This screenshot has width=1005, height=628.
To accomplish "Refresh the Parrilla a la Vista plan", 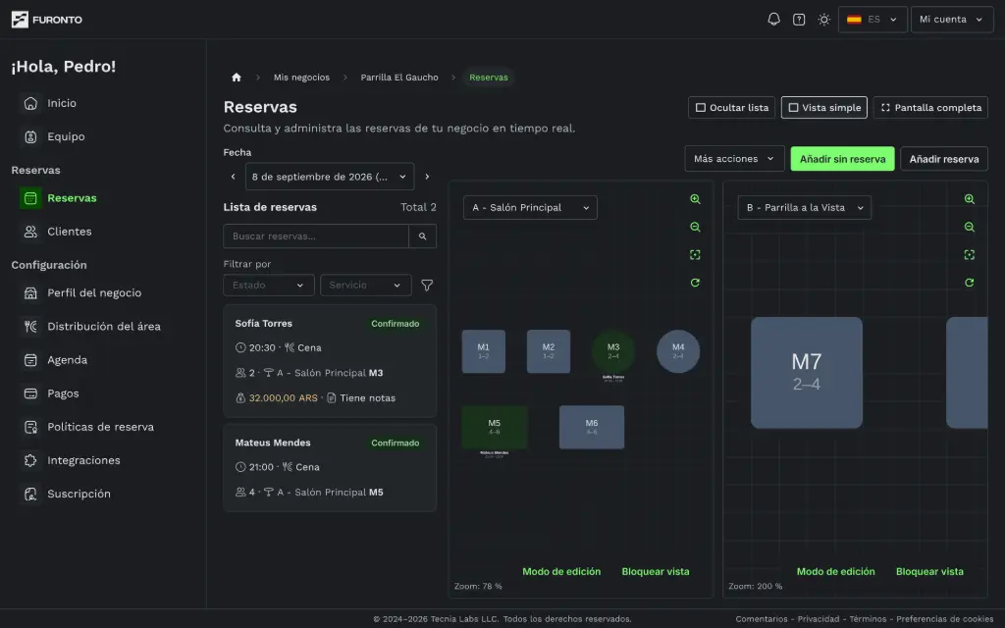I will click(x=969, y=283).
